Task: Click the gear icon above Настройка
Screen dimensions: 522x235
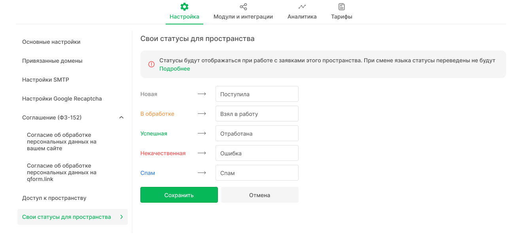Action: pos(184,7)
